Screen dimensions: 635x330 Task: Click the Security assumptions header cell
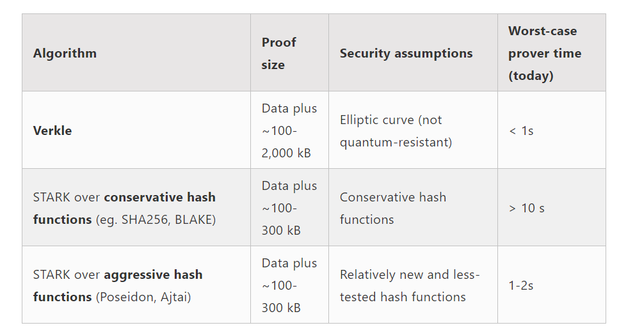413,52
